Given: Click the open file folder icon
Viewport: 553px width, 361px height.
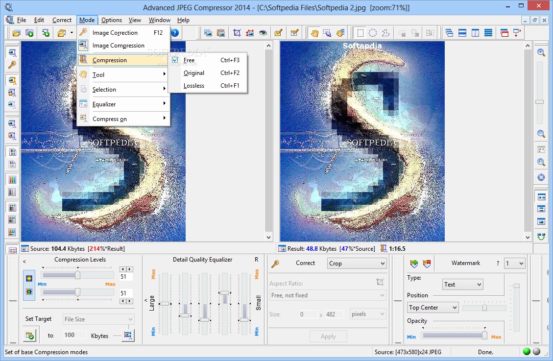Looking at the screenshot, I should click(x=16, y=33).
